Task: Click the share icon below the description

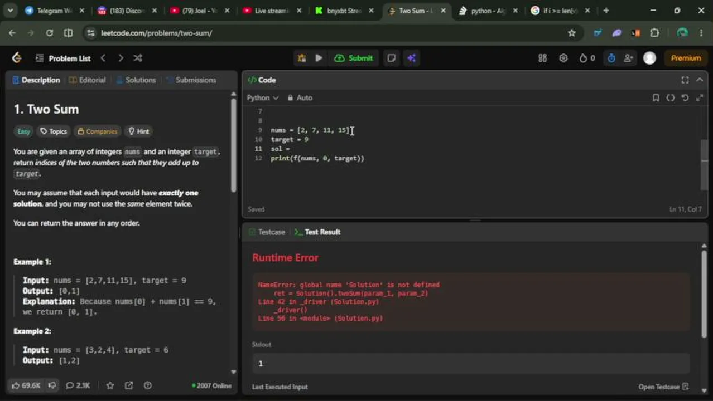Action: click(x=129, y=385)
